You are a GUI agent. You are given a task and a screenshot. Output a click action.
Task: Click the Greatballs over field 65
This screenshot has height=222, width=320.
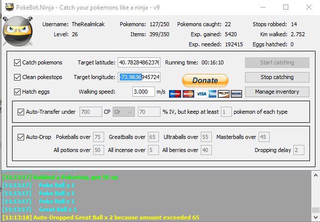(x=153, y=137)
